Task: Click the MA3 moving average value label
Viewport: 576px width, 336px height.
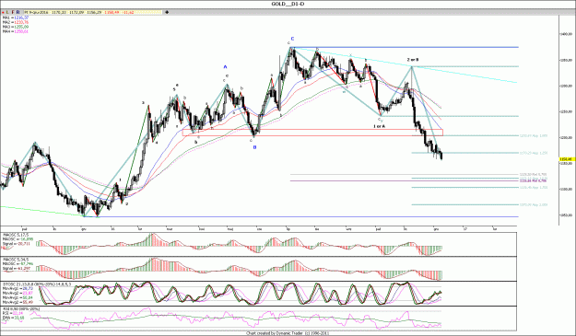Action: (16, 27)
